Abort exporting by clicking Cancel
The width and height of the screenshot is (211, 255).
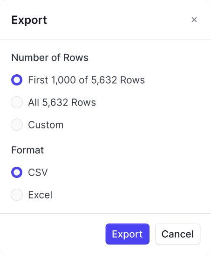point(178,234)
